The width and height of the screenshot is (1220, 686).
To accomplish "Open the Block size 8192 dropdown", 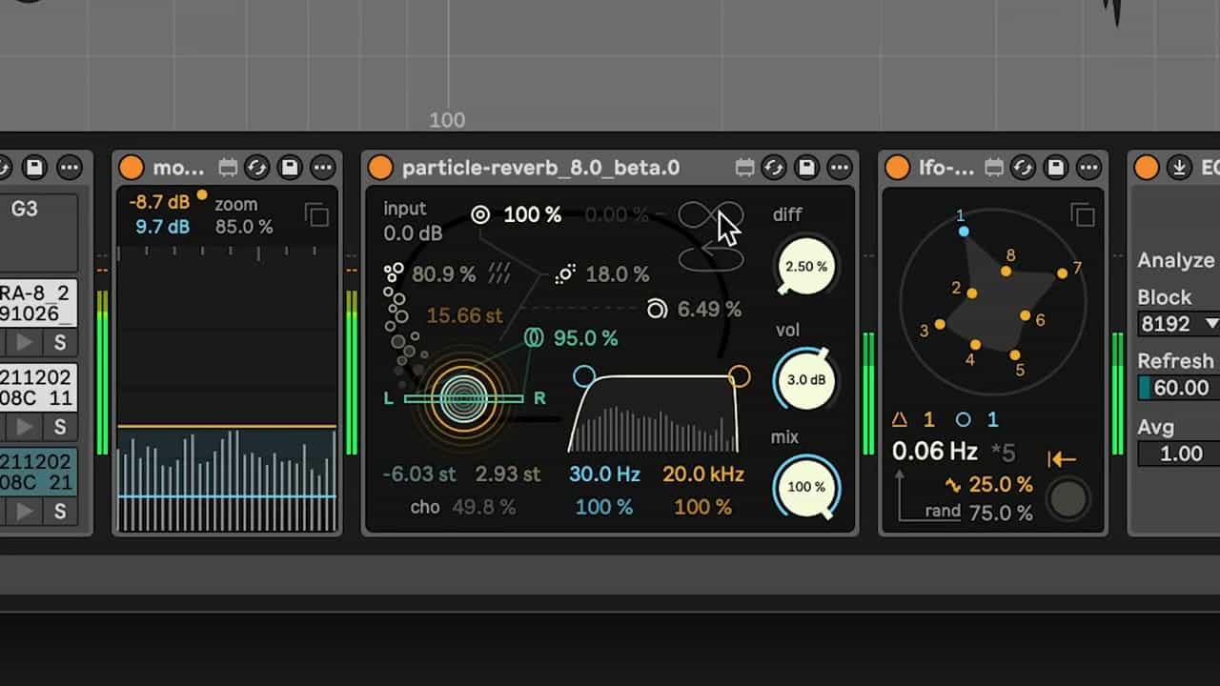I will [1180, 324].
